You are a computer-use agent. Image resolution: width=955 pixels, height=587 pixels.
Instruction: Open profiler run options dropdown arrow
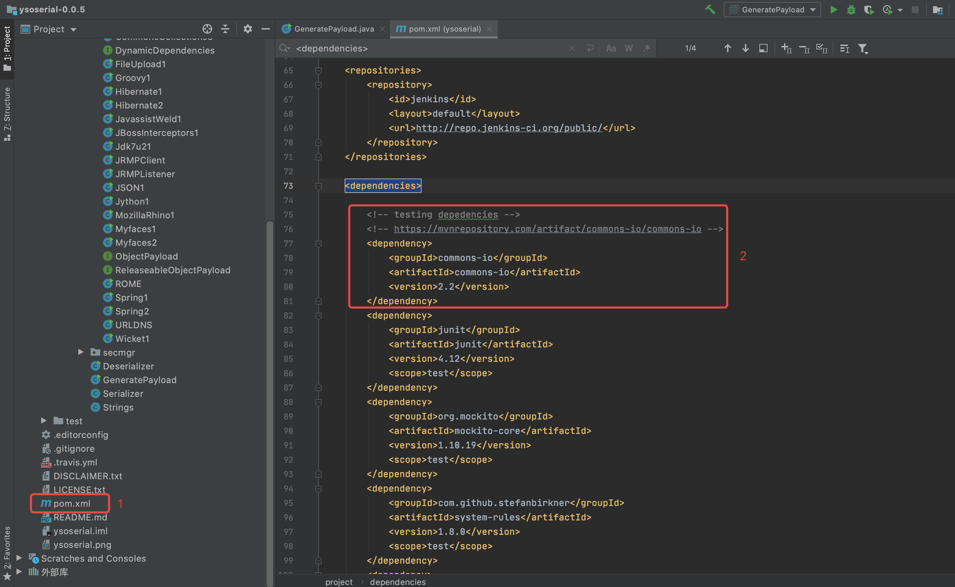coord(900,10)
